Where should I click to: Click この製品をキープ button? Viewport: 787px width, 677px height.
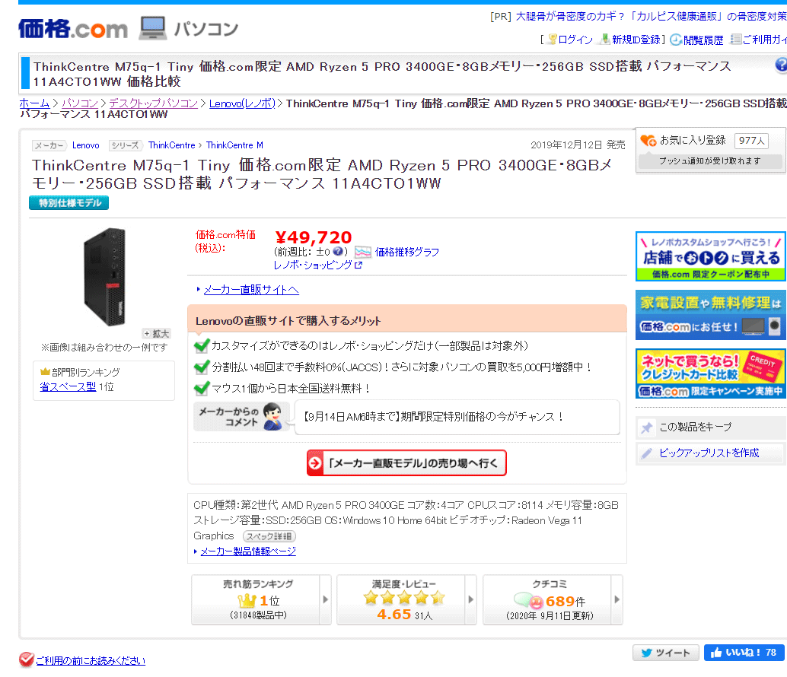[710, 427]
